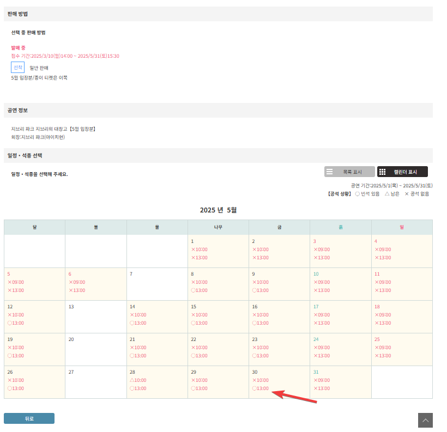Click the sold-out 09:00 slot on May 17
The height and width of the screenshot is (432, 447).
point(322,314)
